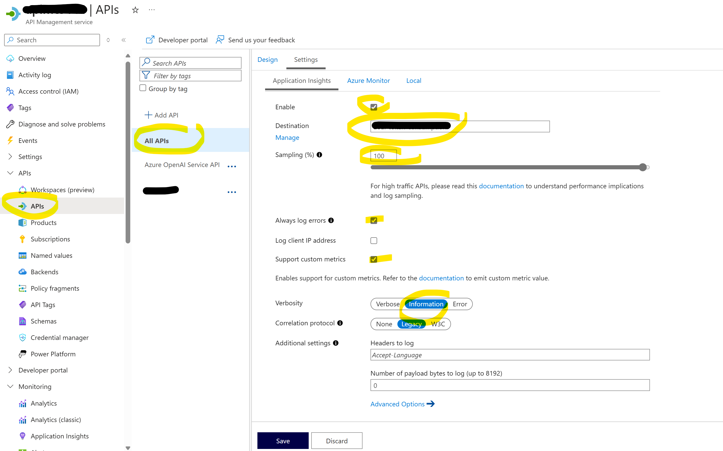Set Verbosity to Verbose
Screen dimensions: 723x451
click(387, 304)
